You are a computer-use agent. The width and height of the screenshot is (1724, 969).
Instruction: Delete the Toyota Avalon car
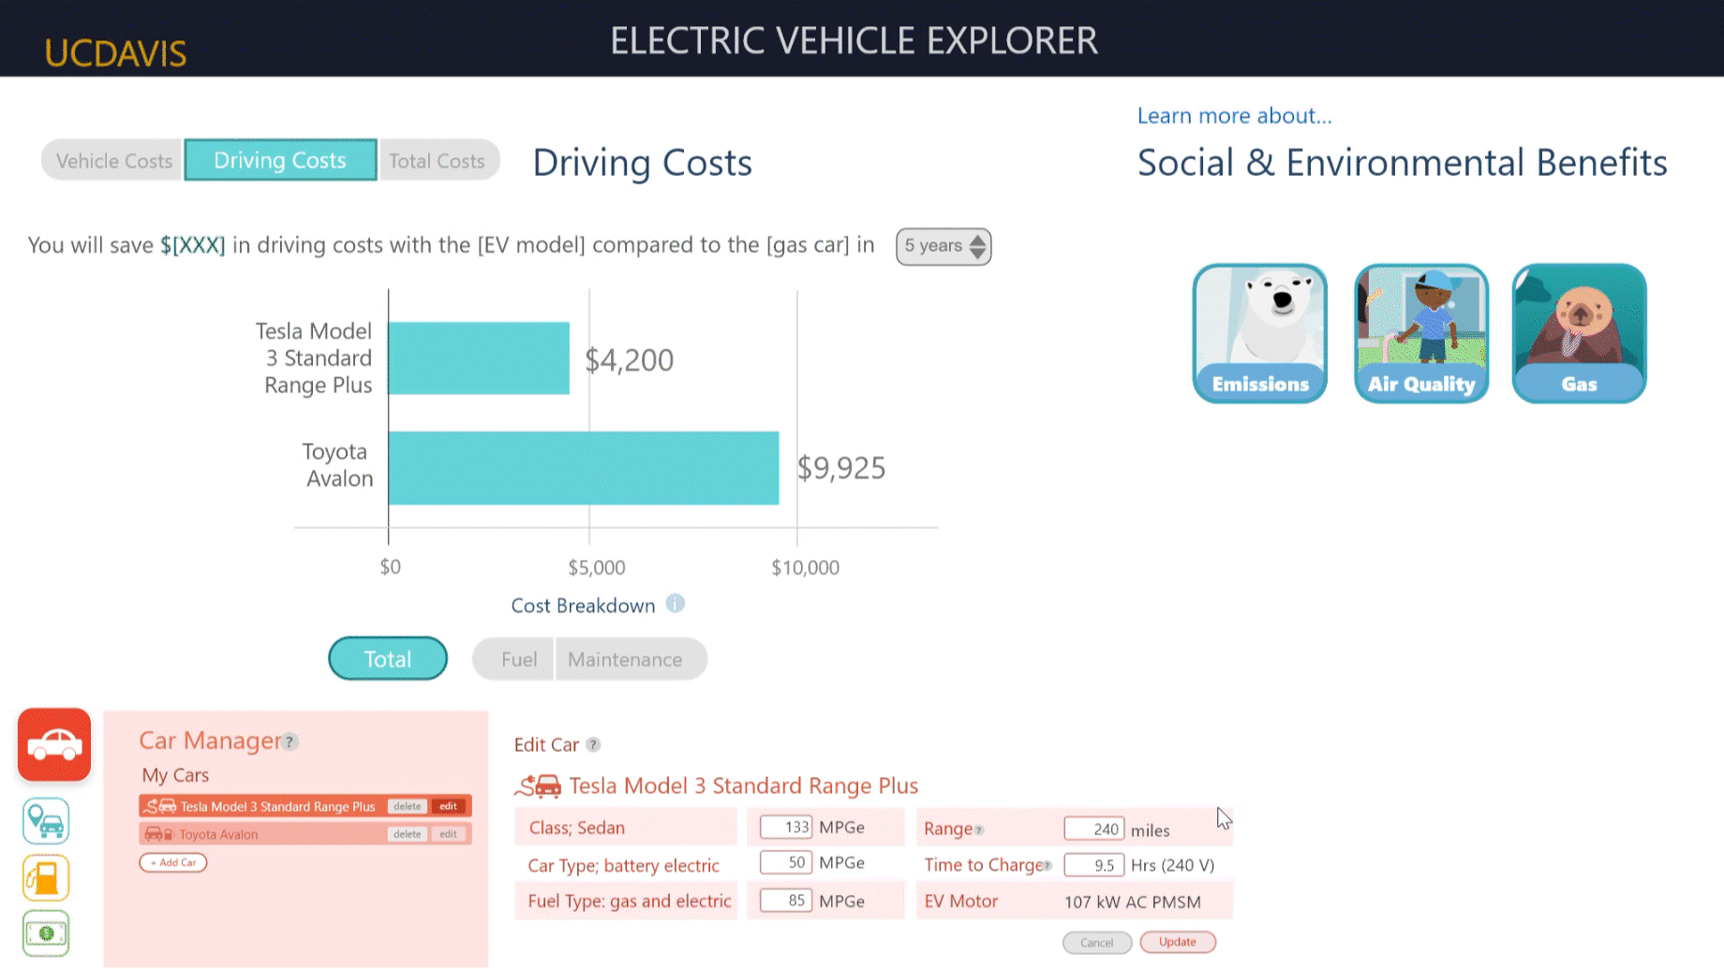point(407,834)
